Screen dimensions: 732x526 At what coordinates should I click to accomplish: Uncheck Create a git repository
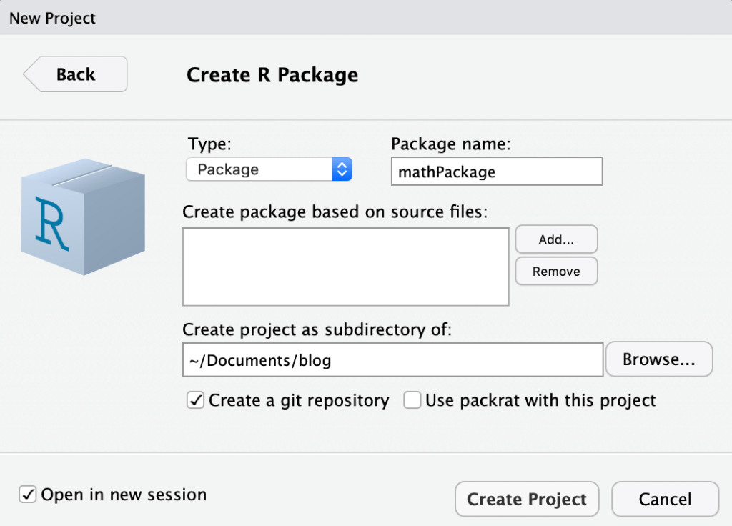point(195,400)
